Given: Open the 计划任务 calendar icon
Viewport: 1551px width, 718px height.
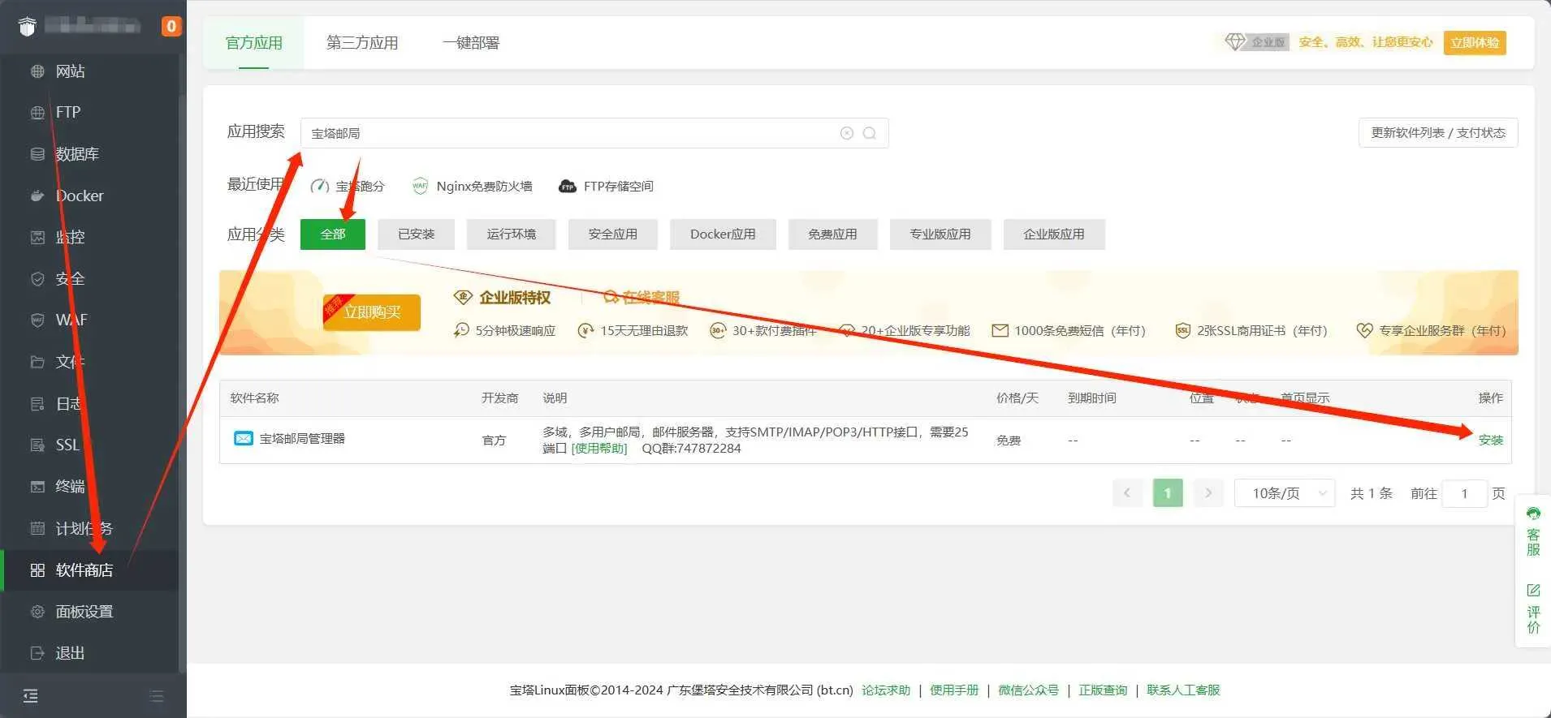Looking at the screenshot, I should click(37, 528).
